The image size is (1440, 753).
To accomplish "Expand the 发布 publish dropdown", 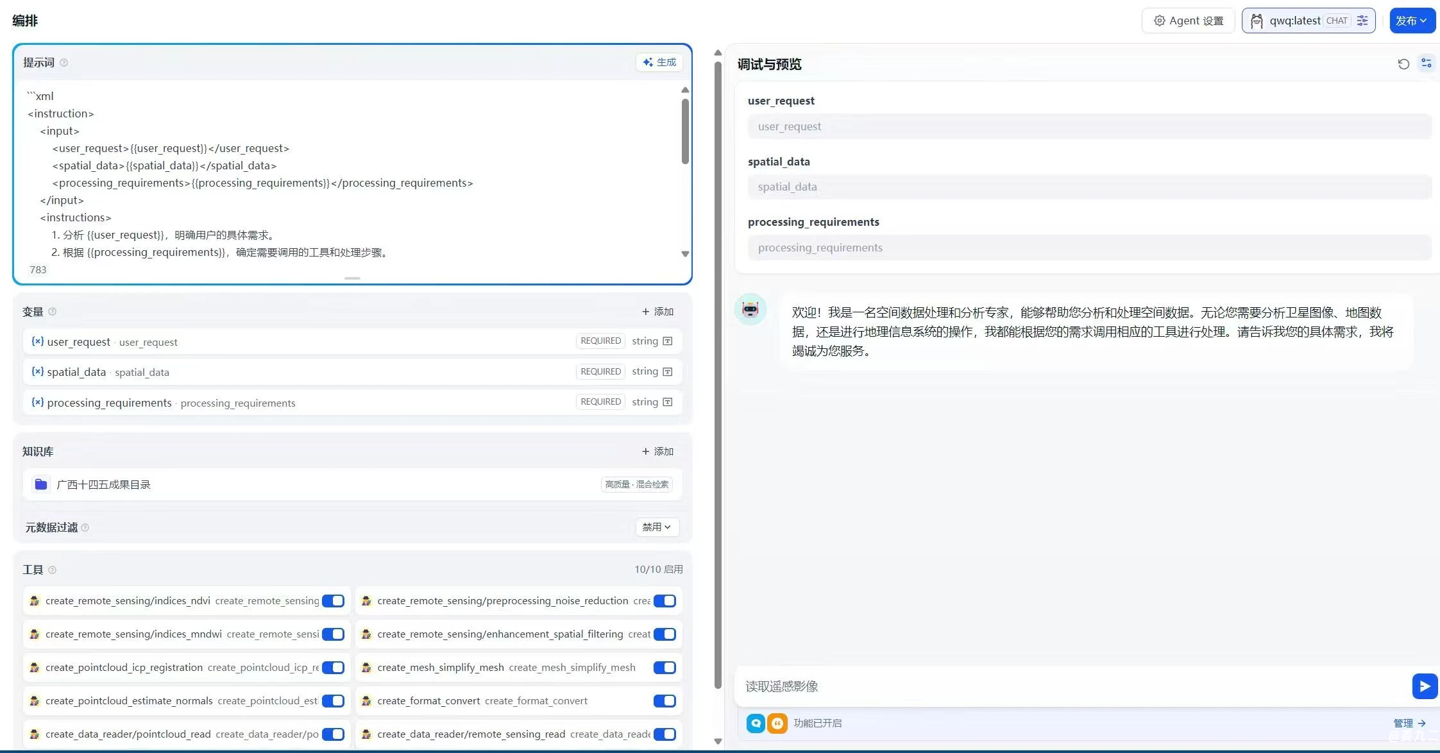I will pos(1412,21).
